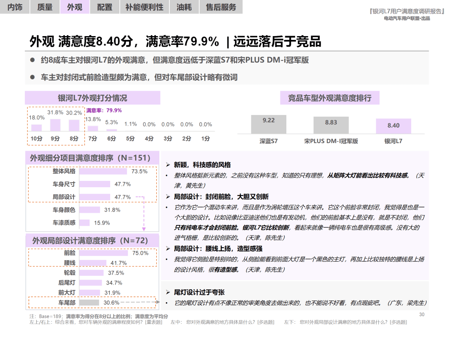Click the 前脸 row label
The height and width of the screenshot is (340, 454).
click(69, 253)
